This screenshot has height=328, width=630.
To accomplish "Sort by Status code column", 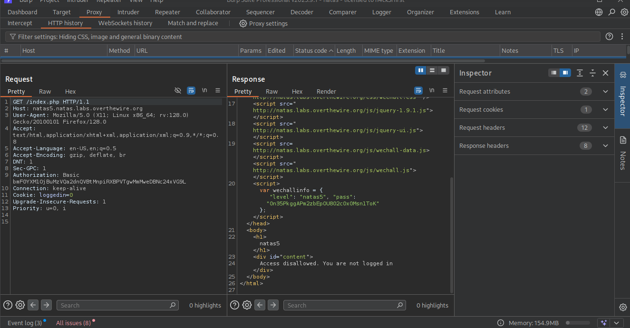I will point(314,50).
